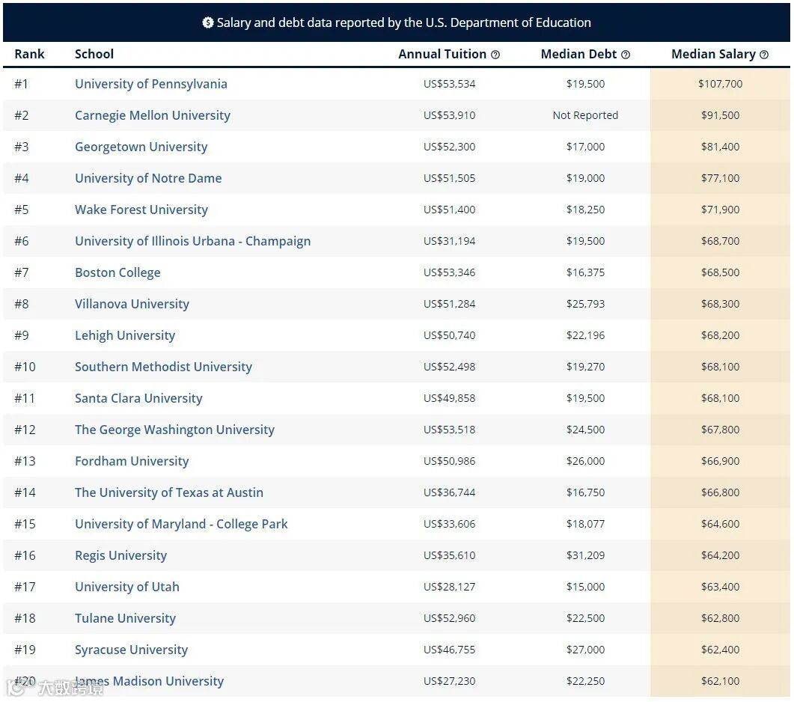Open Carnegie Mellon University link

153,115
